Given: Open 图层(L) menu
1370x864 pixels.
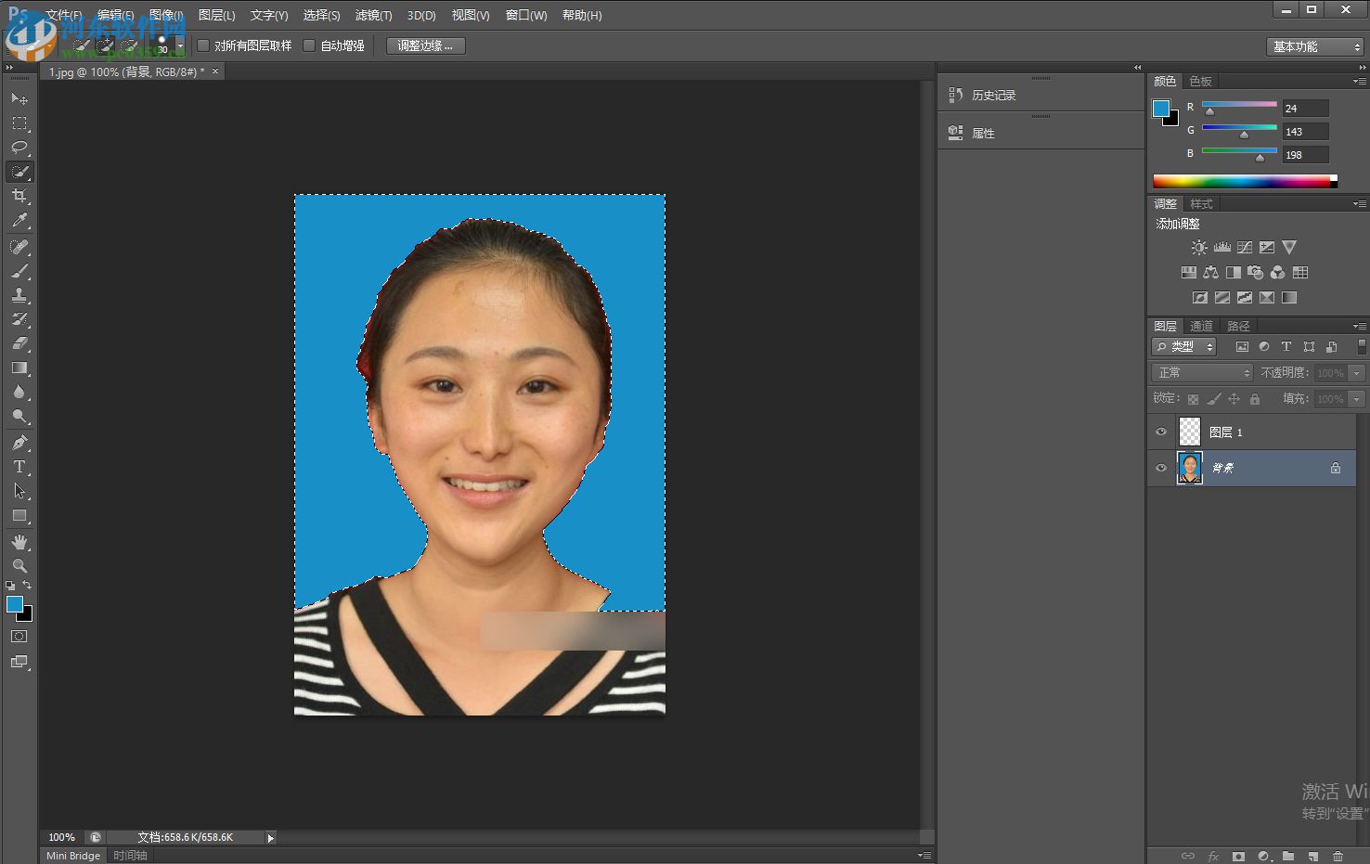Looking at the screenshot, I should [216, 16].
